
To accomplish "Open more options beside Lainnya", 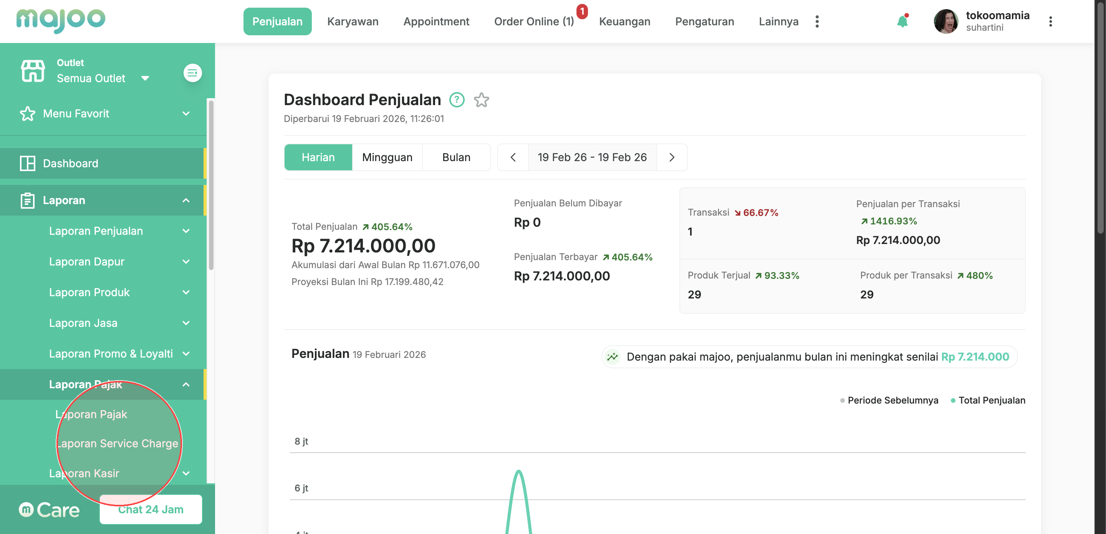I will [x=817, y=21].
